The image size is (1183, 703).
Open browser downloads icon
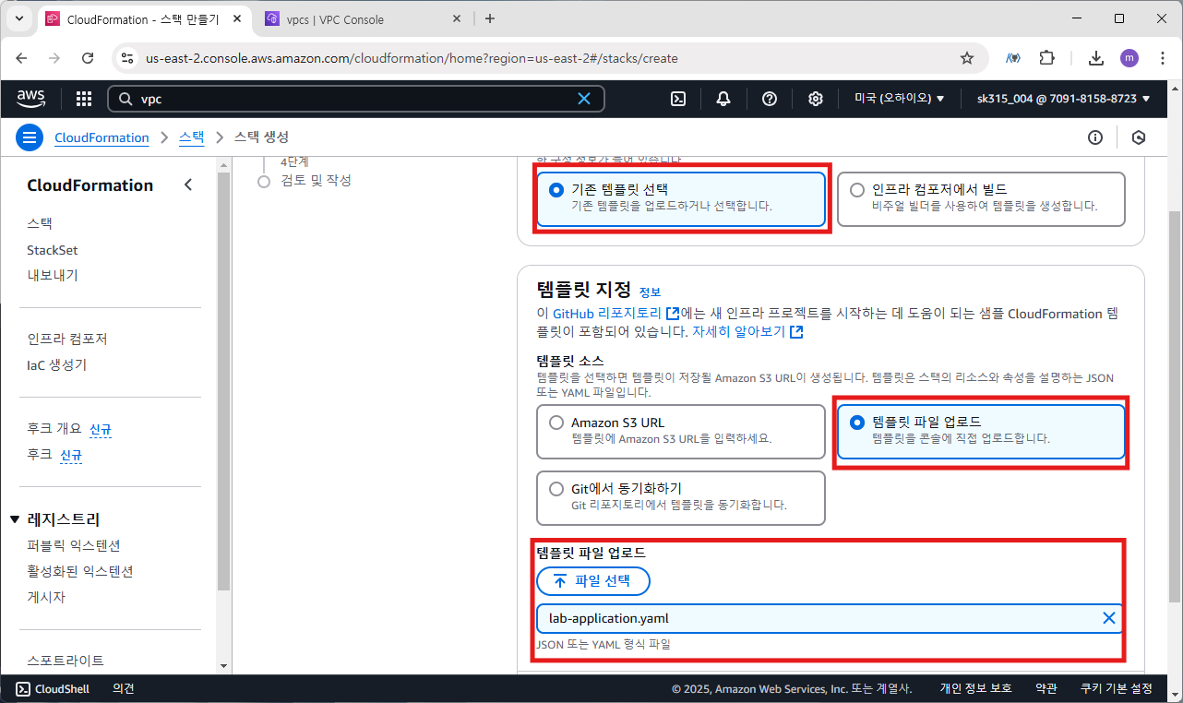click(1096, 58)
